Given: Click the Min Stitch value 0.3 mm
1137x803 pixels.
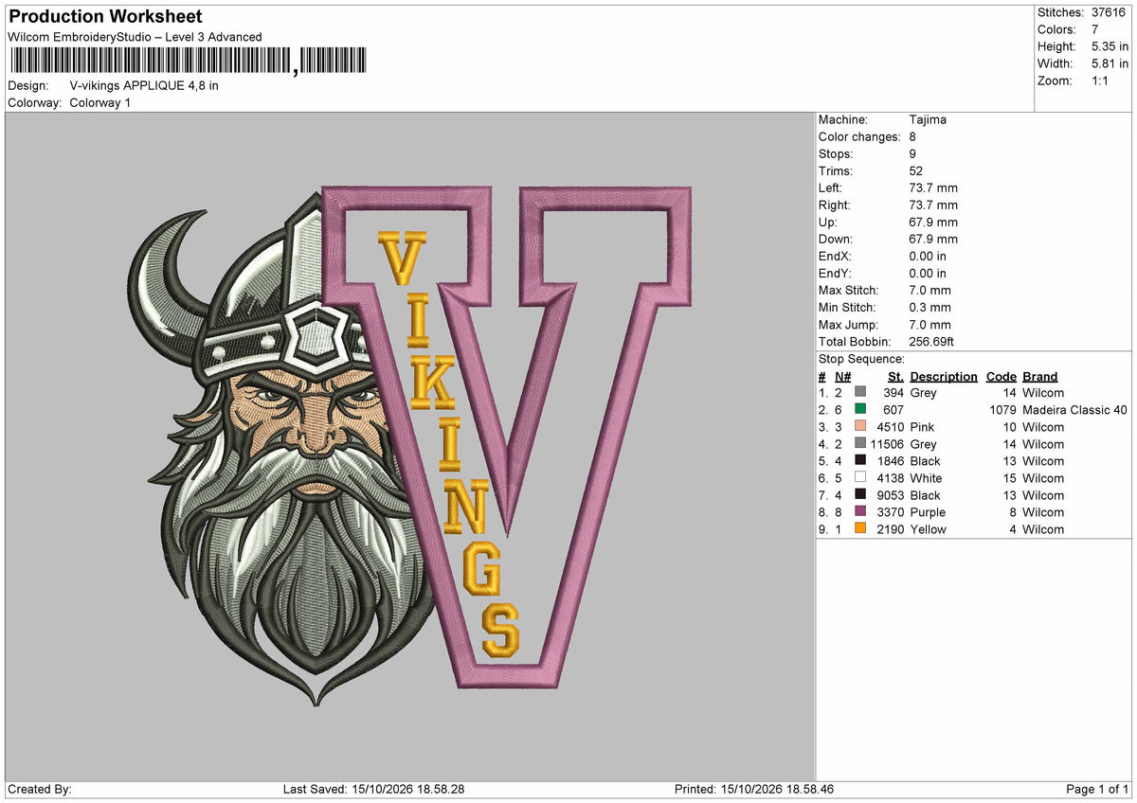Looking at the screenshot, I should coord(929,307).
